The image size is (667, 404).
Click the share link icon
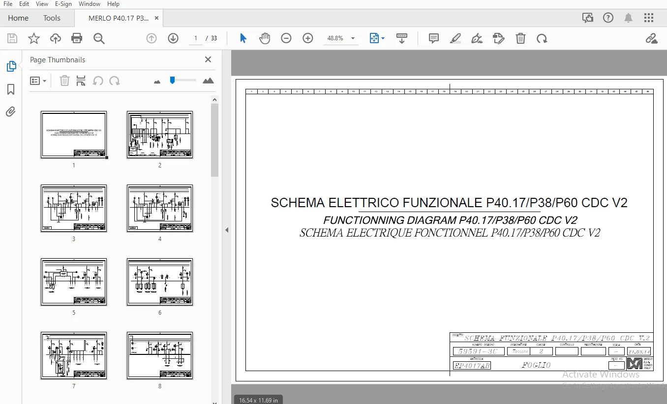pyautogui.click(x=652, y=38)
